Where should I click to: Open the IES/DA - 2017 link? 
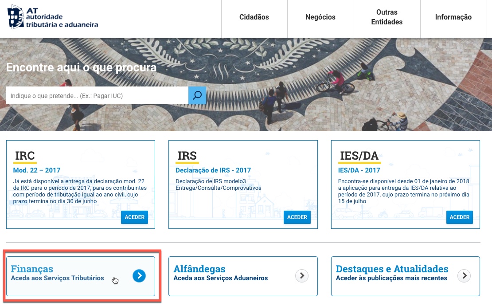[359, 170]
